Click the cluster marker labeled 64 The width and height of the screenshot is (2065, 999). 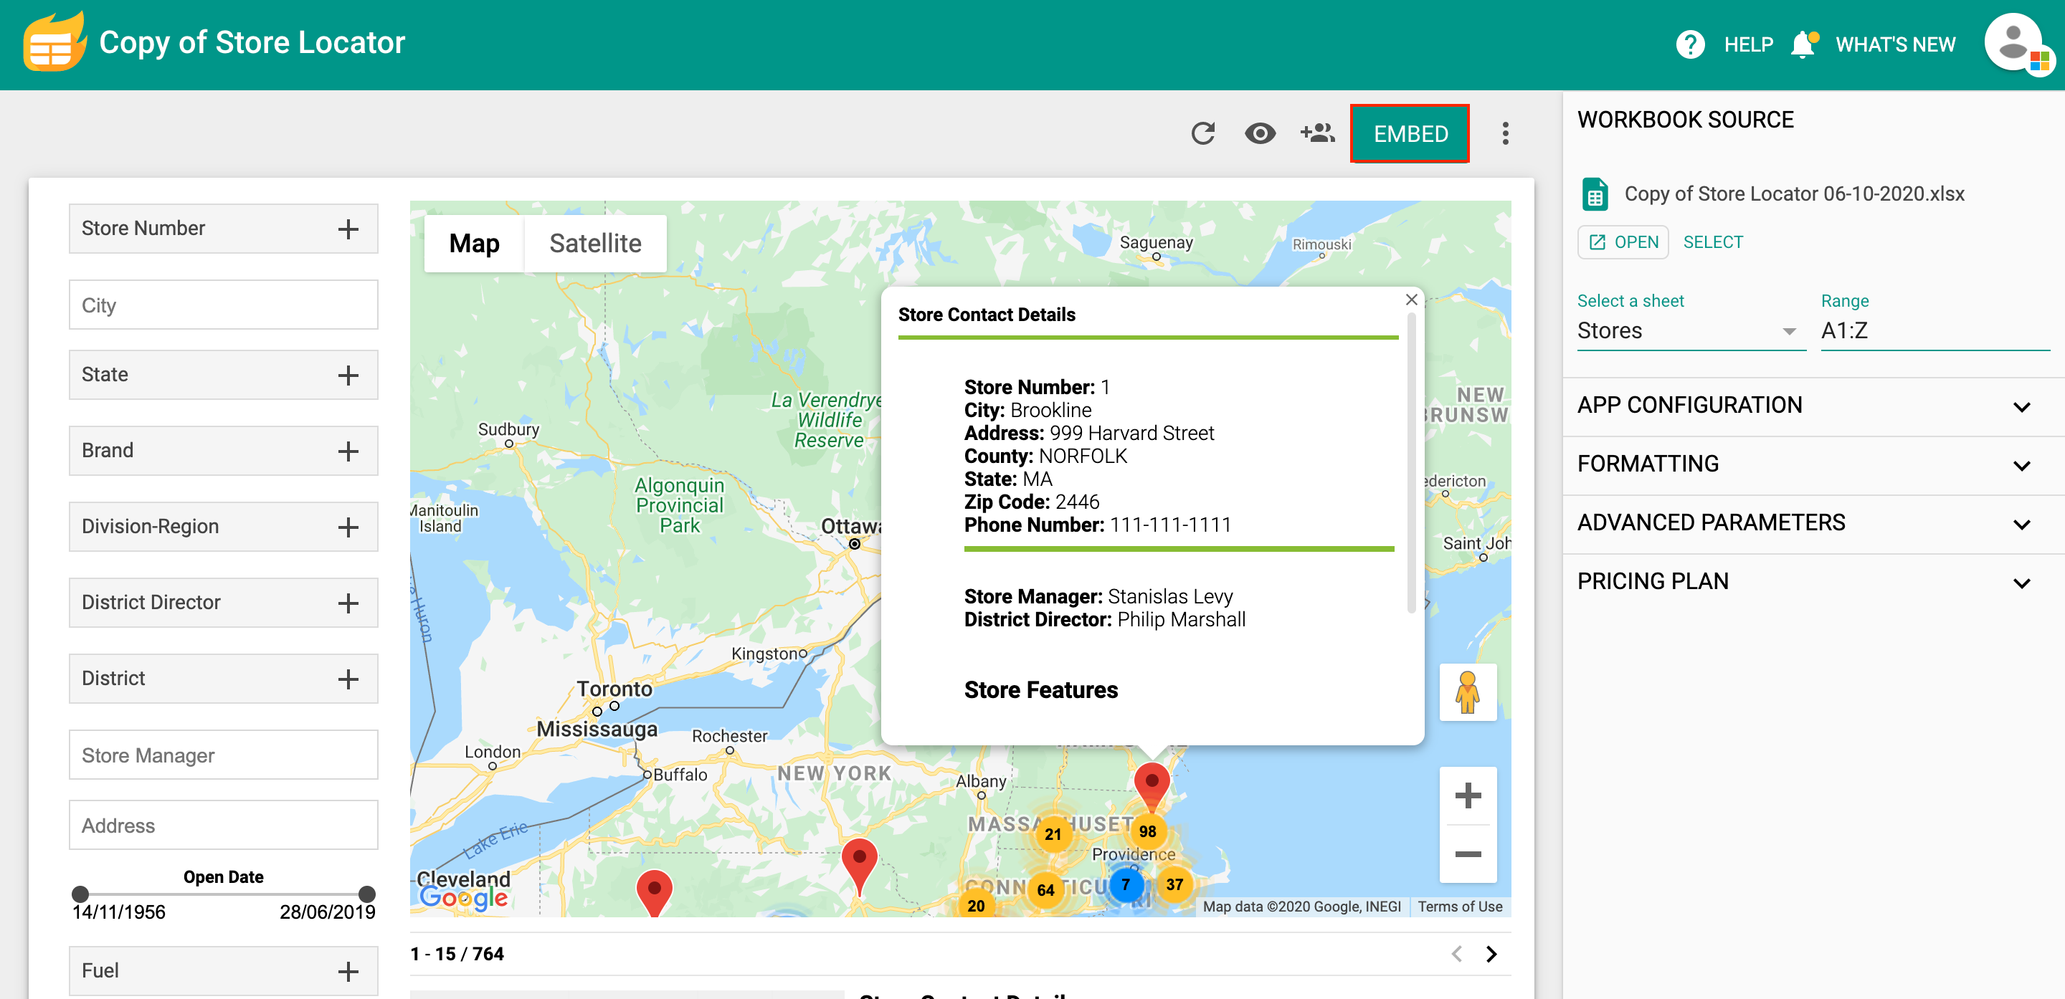point(1045,890)
